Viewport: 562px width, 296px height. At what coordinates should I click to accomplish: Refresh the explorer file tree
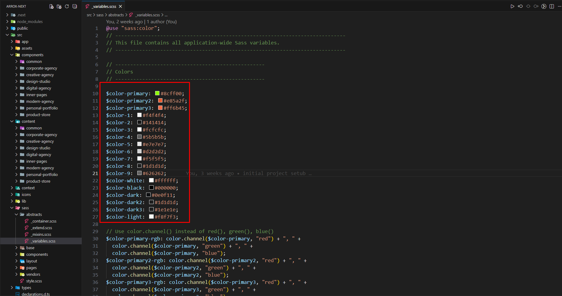pyautogui.click(x=67, y=6)
